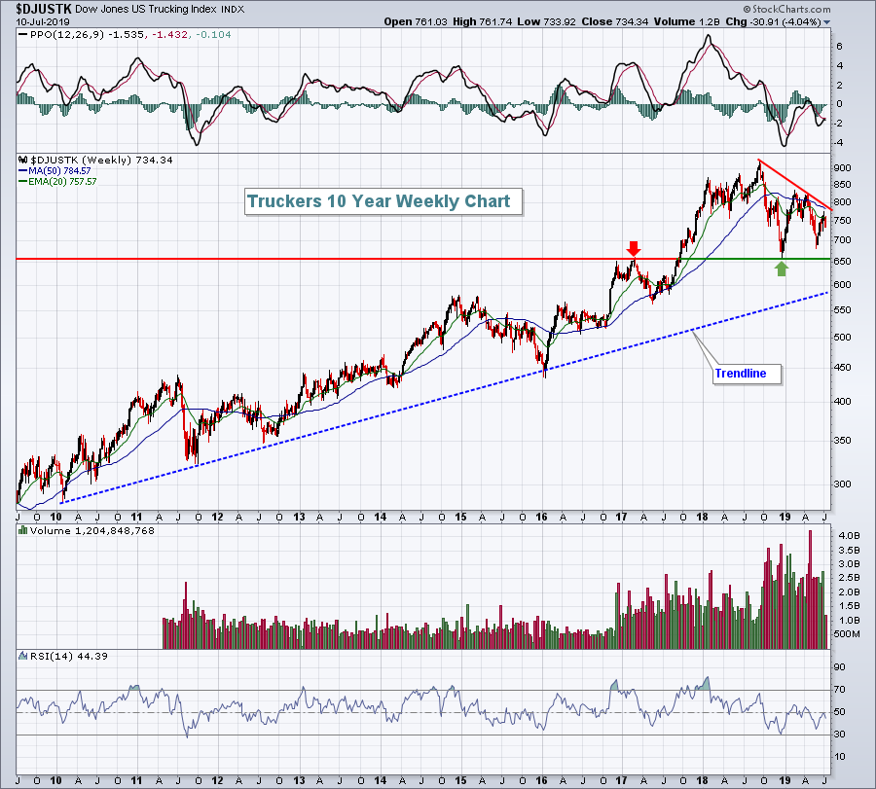Click the 90 label on RSI axis
This screenshot has width=876, height=789.
tap(839, 667)
